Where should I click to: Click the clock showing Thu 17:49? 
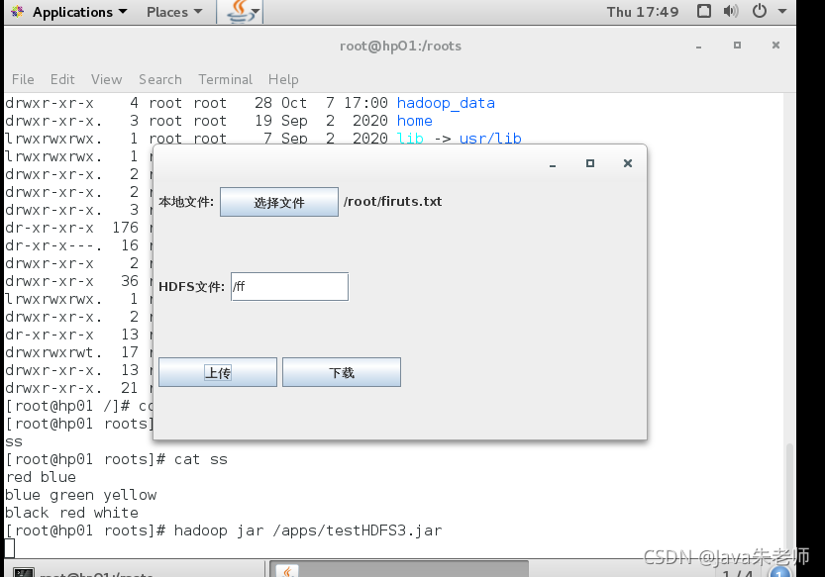click(643, 12)
